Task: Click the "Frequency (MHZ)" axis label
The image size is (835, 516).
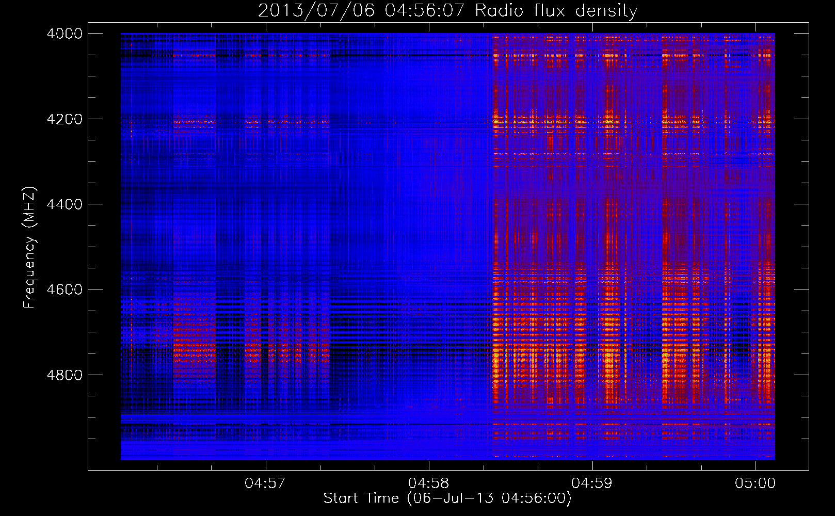Action: 30,248
